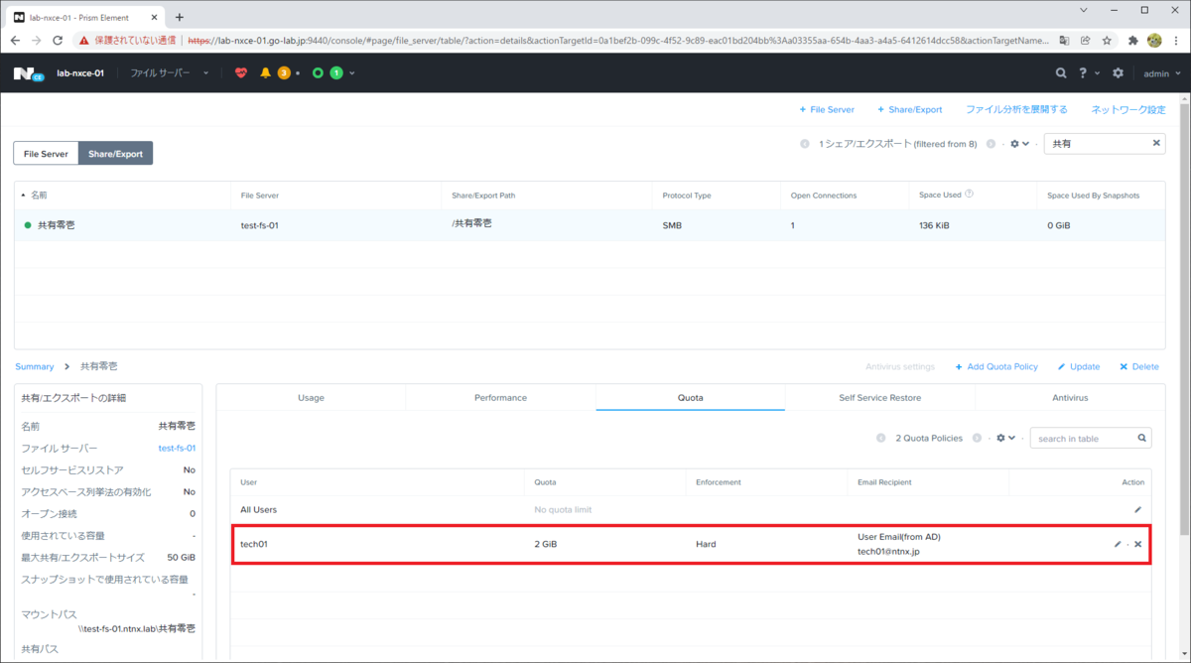Edit the tech01 quota policy pencil
This screenshot has width=1191, height=663.
(1118, 544)
